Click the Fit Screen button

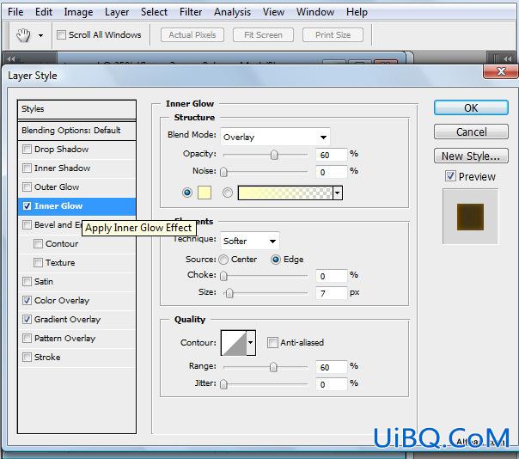tap(263, 34)
